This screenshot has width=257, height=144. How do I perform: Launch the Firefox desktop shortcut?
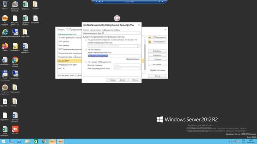pyautogui.click(x=5, y=47)
